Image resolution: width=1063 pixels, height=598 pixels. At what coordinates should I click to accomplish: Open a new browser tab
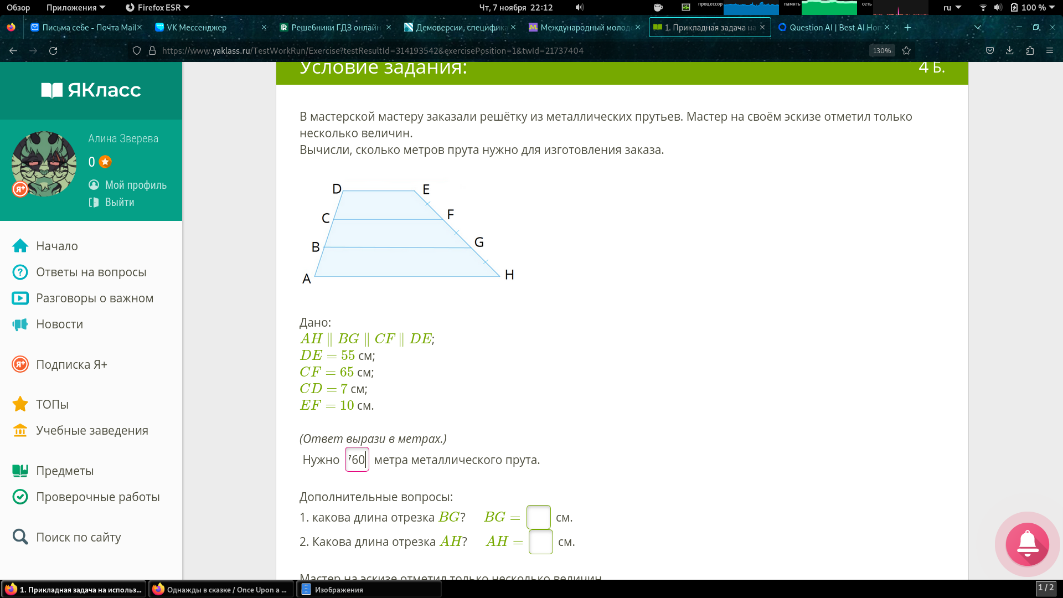coord(907,27)
